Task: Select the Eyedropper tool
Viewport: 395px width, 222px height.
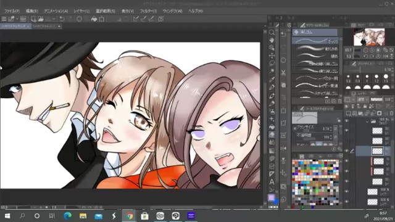Action: tap(272, 80)
